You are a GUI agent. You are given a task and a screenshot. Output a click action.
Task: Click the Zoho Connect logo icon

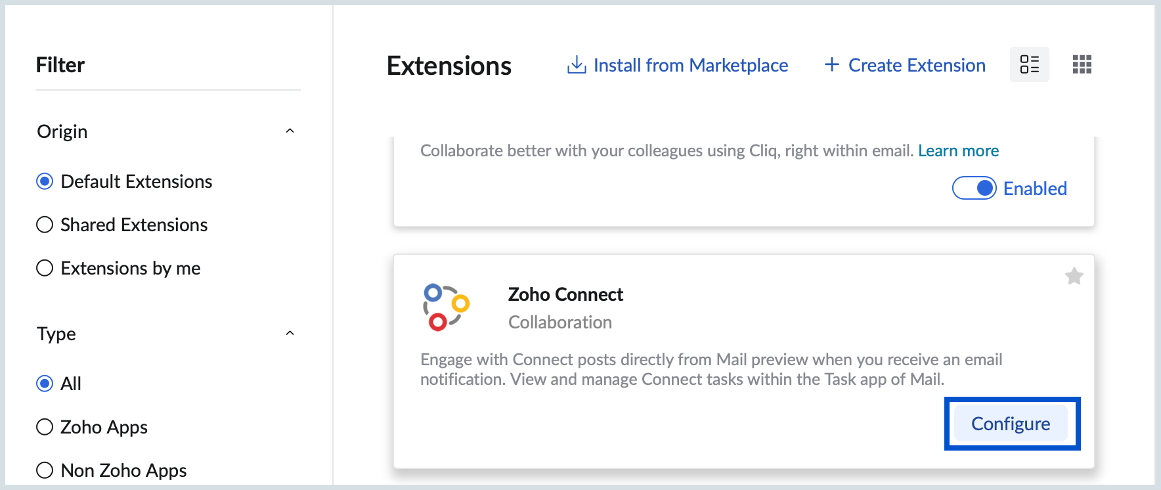pos(446,307)
